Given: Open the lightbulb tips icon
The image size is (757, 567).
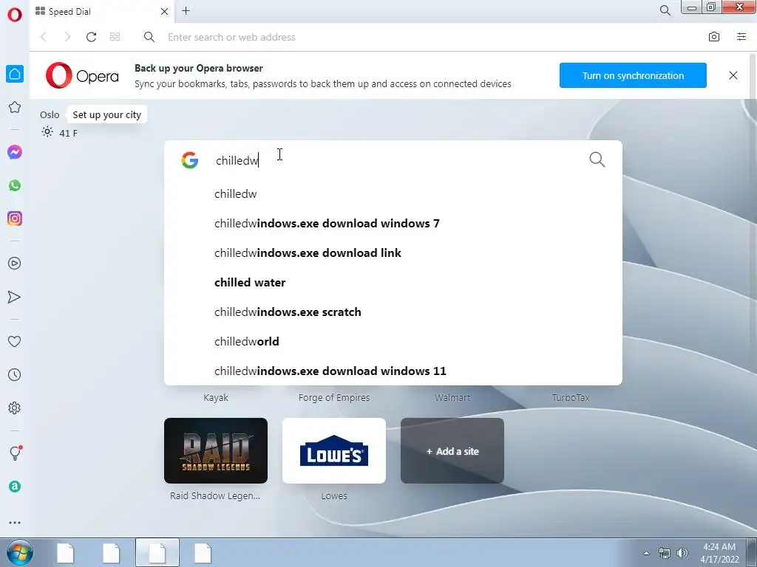Looking at the screenshot, I should 15,453.
